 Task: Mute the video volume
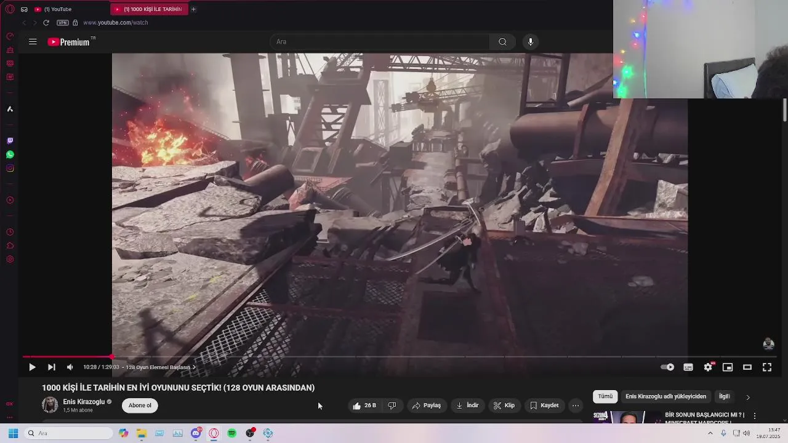pyautogui.click(x=70, y=367)
